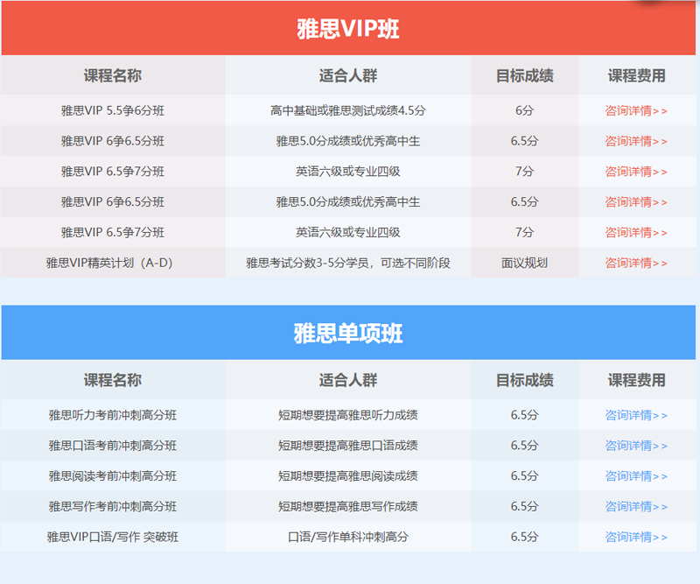Select 课程名称 header in 雅思单项班 table
The width and height of the screenshot is (700, 584).
pos(113,380)
